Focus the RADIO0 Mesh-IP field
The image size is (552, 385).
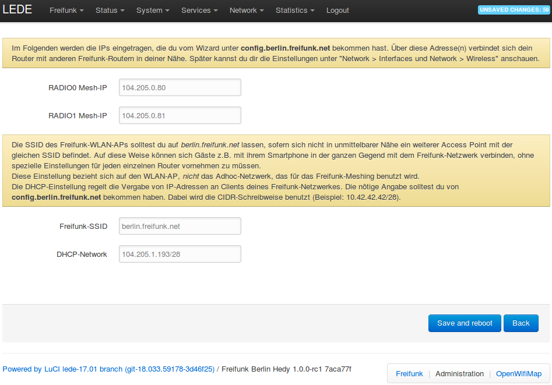click(180, 87)
